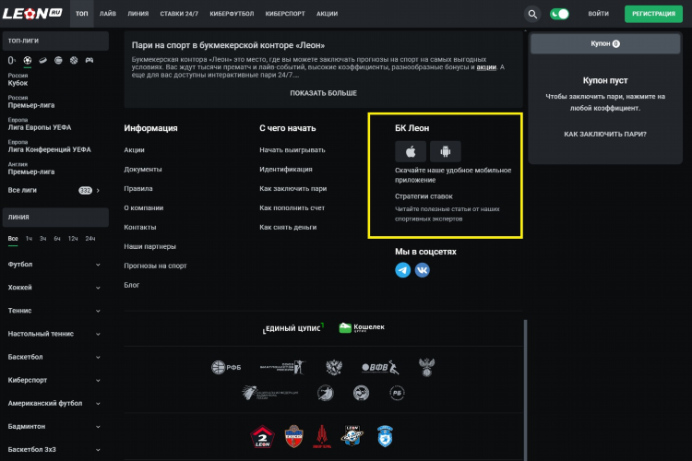The image size is (692, 461).
Task: Download the Android app via robot icon
Action: tap(446, 152)
